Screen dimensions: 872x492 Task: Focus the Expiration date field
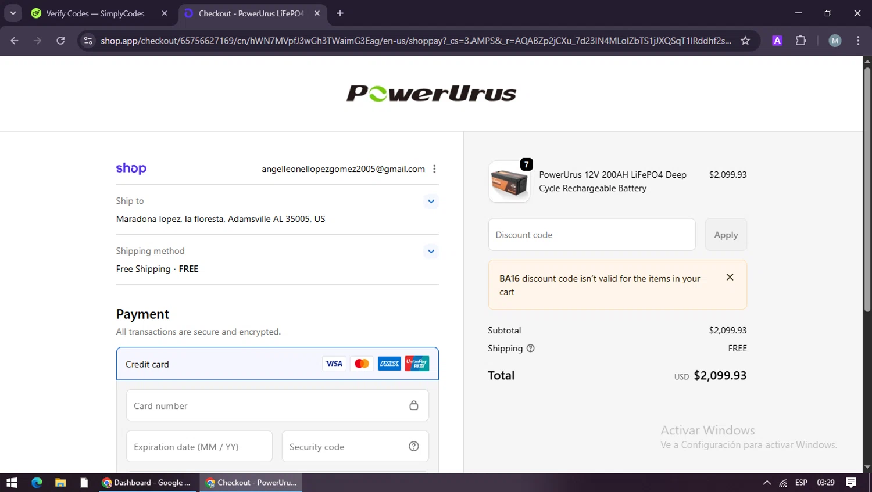click(x=199, y=447)
